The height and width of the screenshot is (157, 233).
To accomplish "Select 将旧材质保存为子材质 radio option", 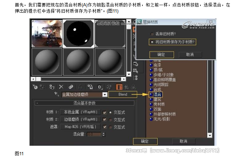I will point(152,42).
